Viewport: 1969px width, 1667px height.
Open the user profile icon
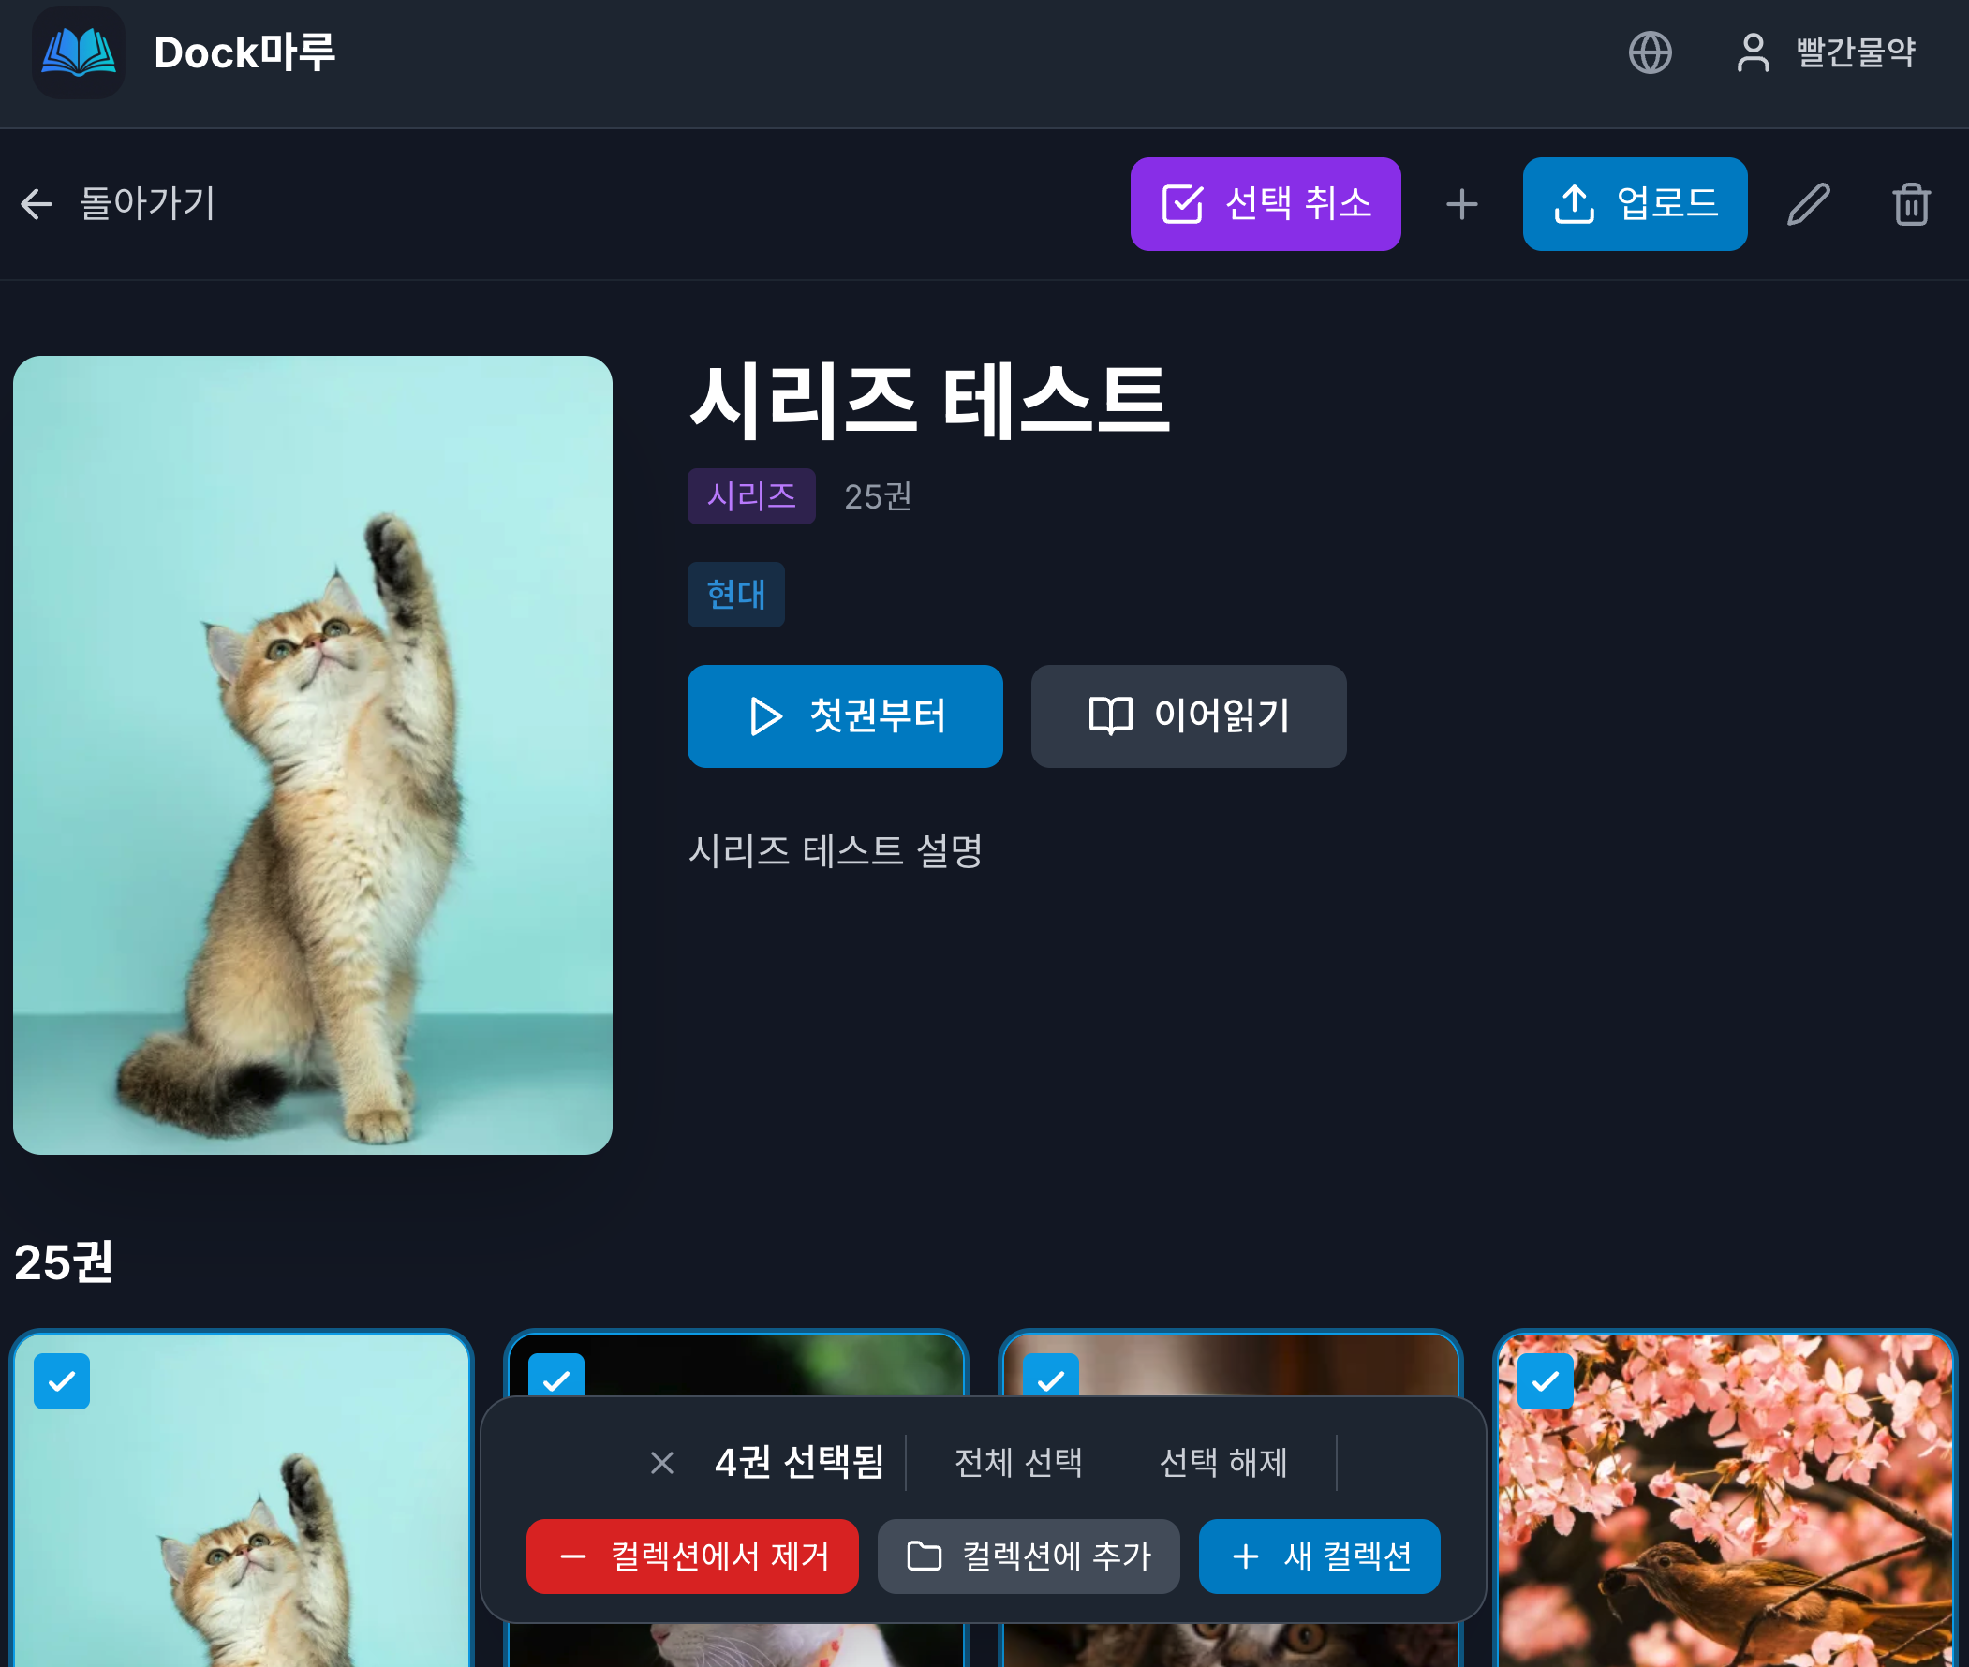1753,53
